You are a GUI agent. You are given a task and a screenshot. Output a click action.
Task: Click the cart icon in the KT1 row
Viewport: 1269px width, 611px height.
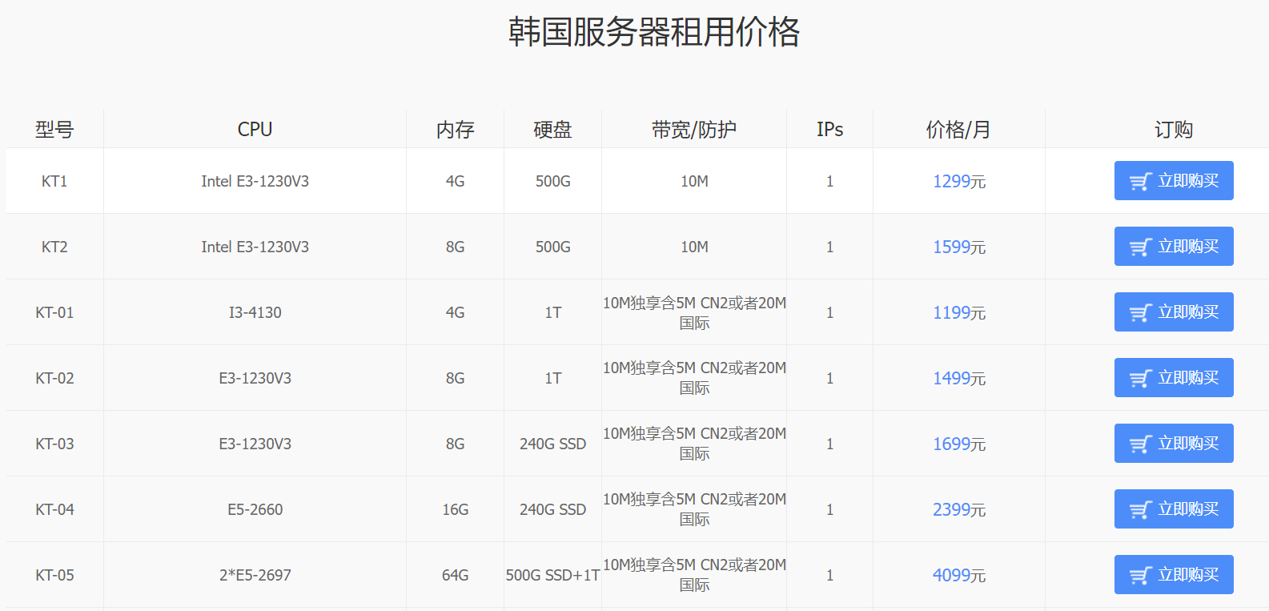coord(1140,182)
